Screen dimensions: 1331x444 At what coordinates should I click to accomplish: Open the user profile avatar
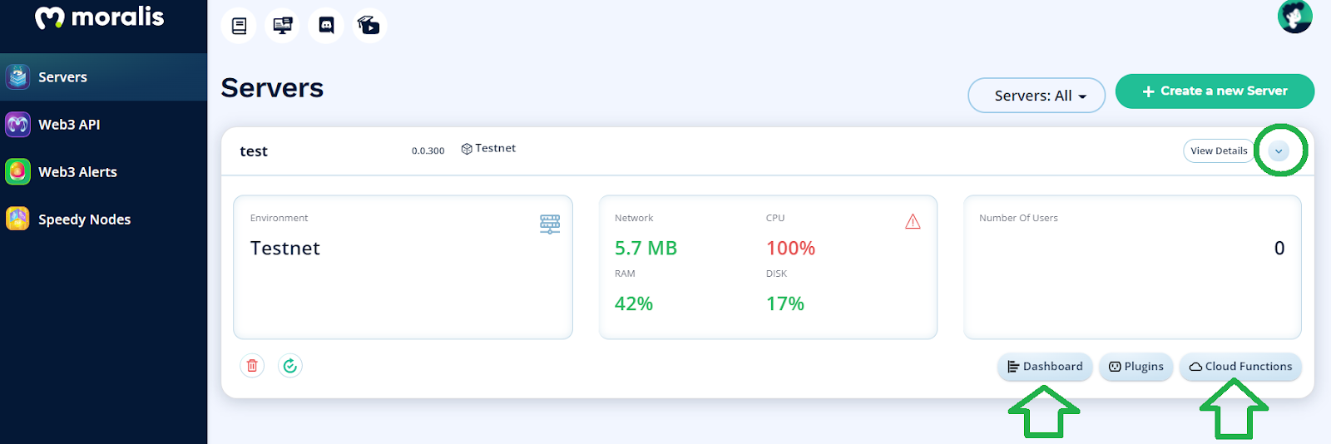[1294, 16]
